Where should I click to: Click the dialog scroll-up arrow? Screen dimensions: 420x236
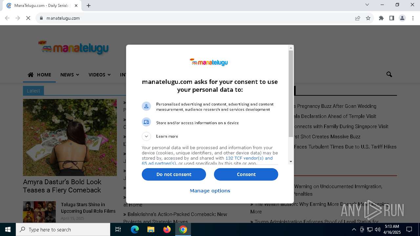coord(291,48)
